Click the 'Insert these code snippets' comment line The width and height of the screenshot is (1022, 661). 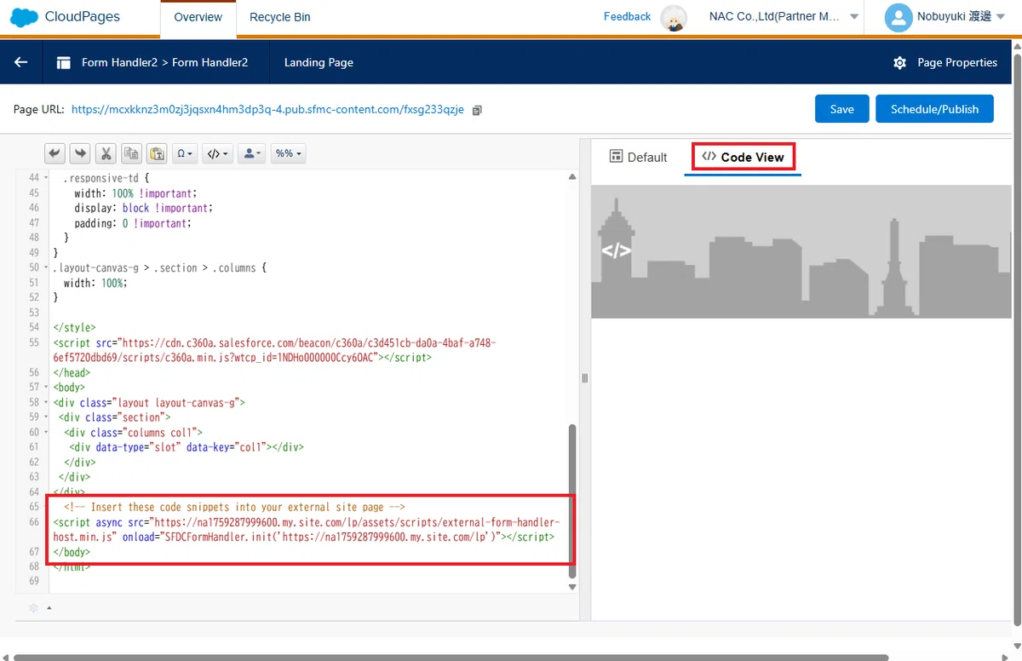click(234, 506)
